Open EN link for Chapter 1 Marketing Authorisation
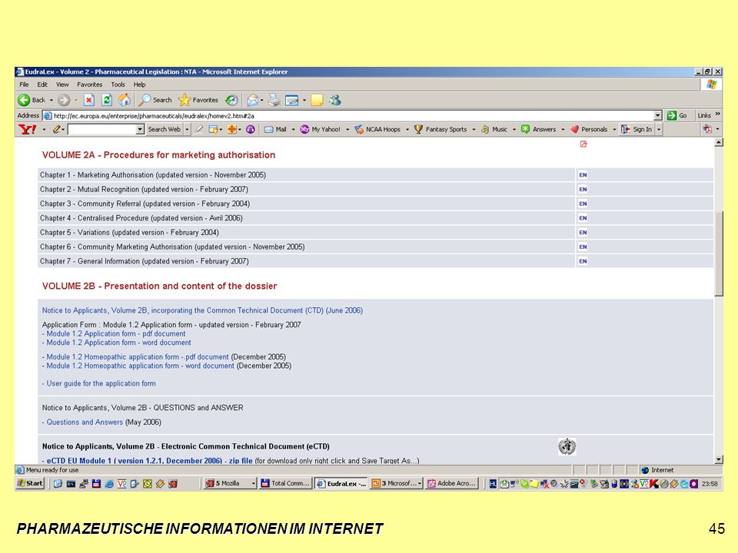Screen dimensions: 738x553 coord(583,175)
